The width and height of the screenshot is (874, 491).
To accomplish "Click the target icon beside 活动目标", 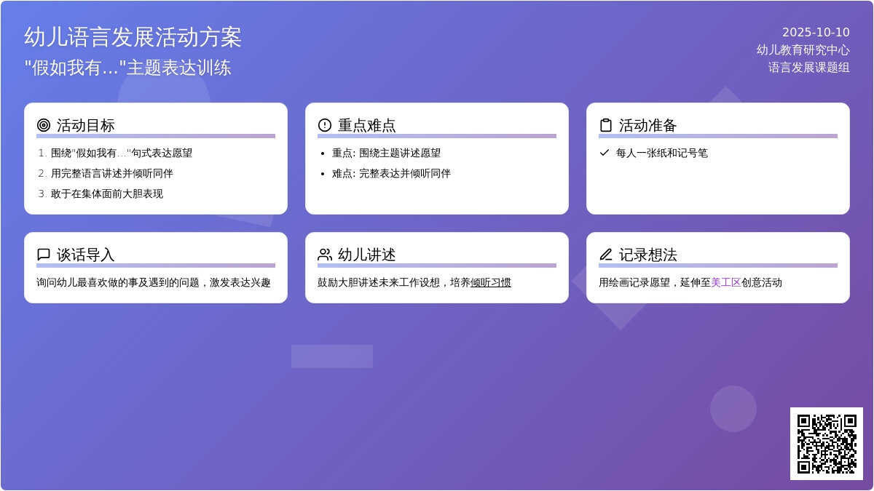I will coord(44,125).
